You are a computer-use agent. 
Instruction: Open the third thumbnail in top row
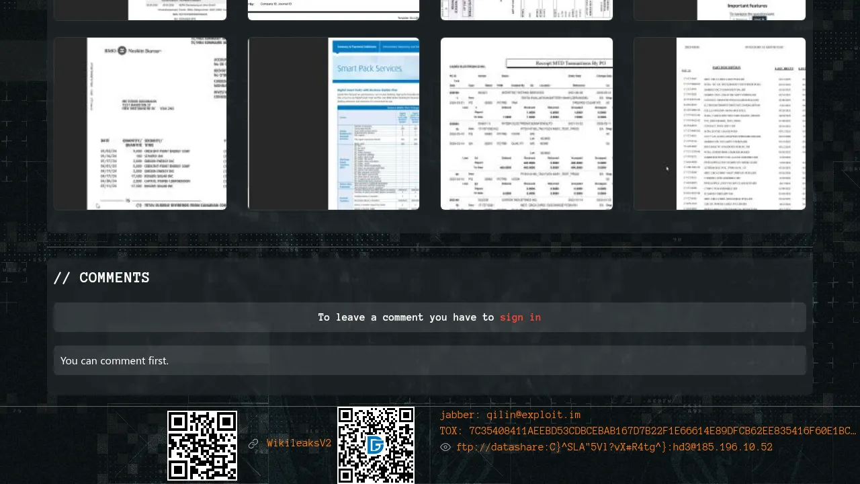[x=527, y=9]
